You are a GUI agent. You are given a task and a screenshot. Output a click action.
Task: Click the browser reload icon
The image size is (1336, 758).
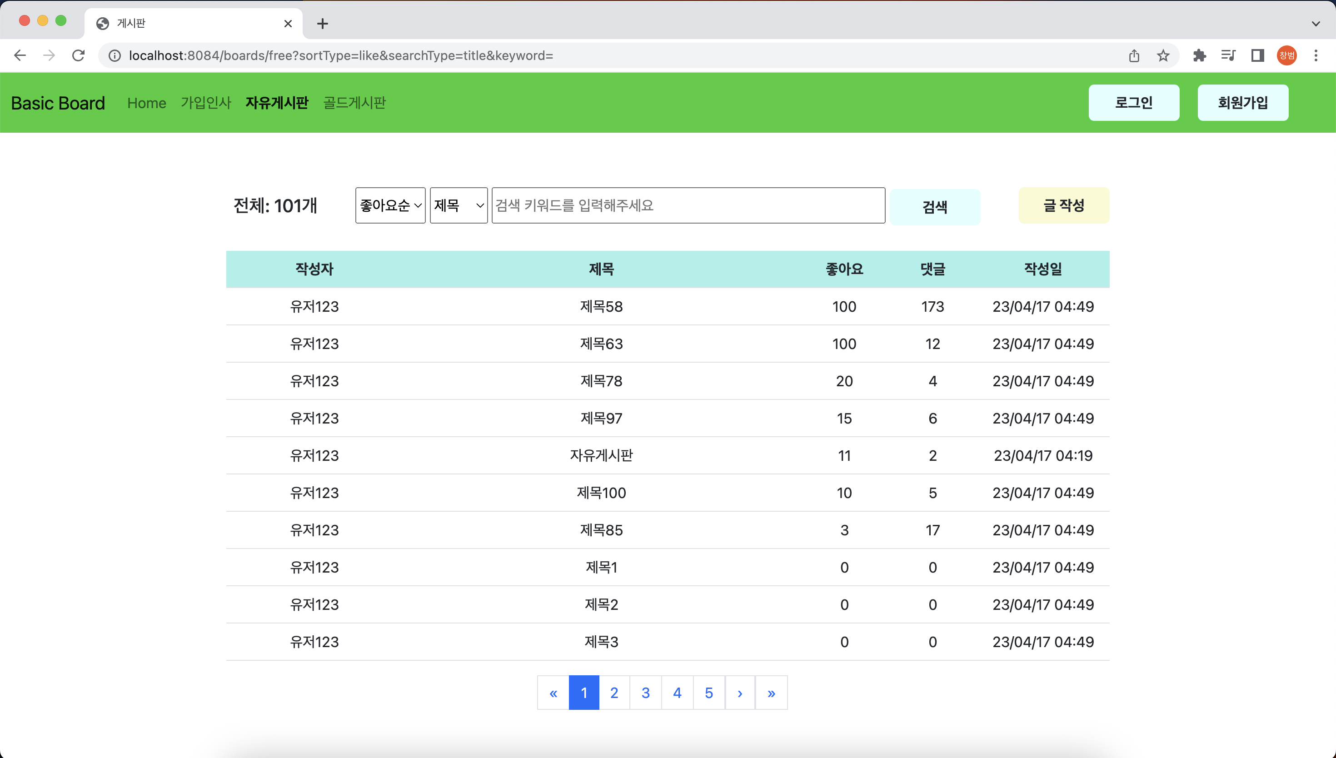click(78, 55)
